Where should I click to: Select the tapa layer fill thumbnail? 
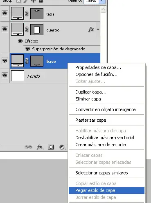[x=18, y=13]
